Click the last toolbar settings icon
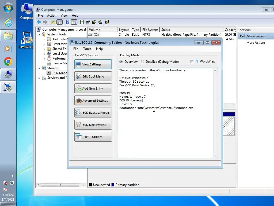Image resolution: width=274 pixels, height=206 pixels. click(x=107, y=22)
